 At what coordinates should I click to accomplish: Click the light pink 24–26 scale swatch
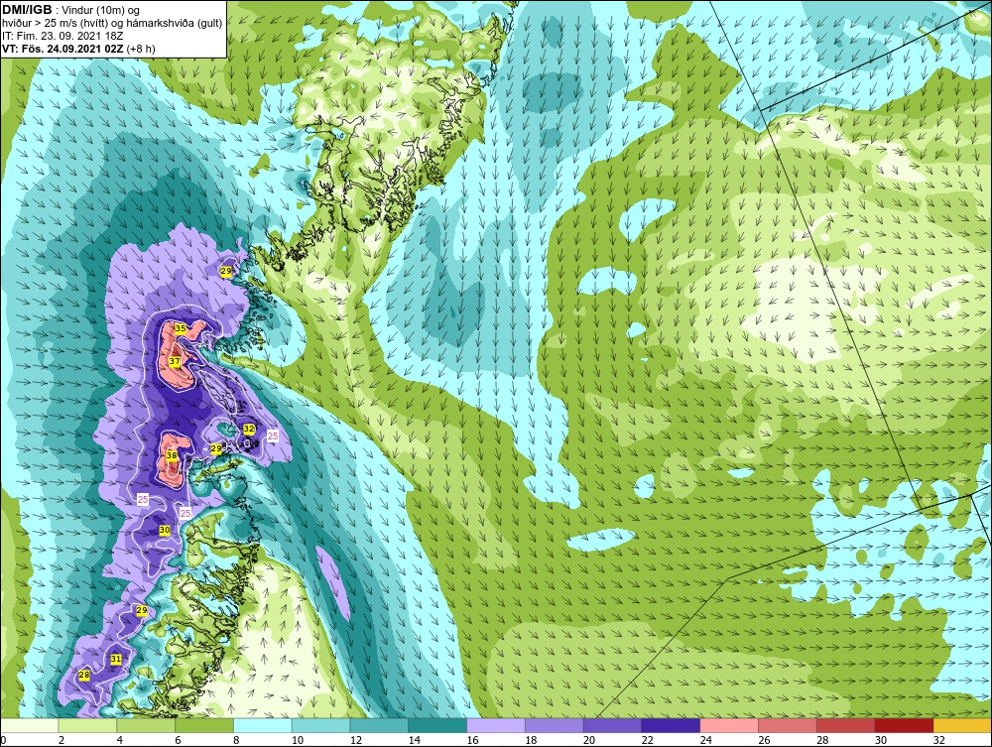[x=729, y=725]
